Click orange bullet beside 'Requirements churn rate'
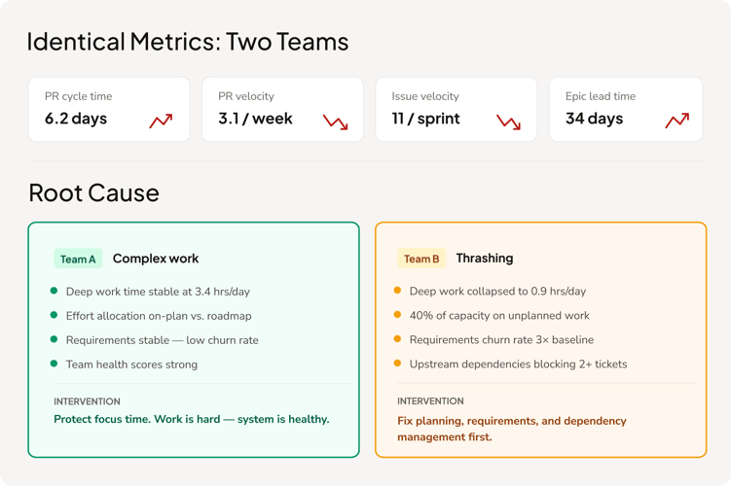The height and width of the screenshot is (486, 731). tap(397, 338)
